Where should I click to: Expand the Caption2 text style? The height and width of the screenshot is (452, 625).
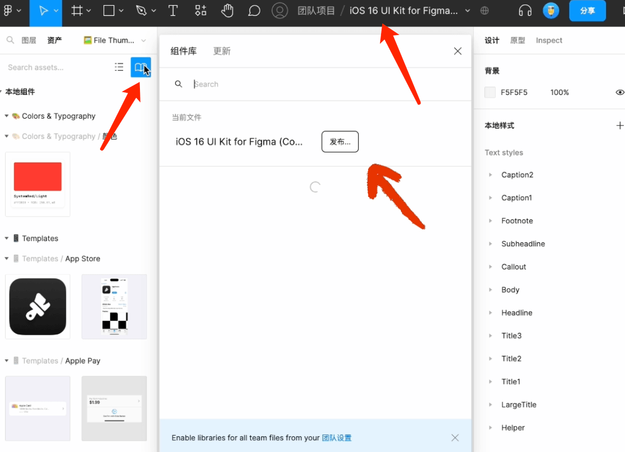coord(491,175)
